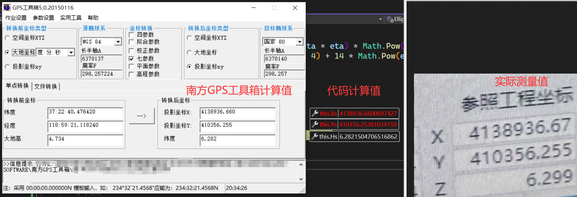Viewport: 577px width, 197px height.
Task: Open the WGS 84 source ellipsoid dropdown
Action: pos(118,42)
